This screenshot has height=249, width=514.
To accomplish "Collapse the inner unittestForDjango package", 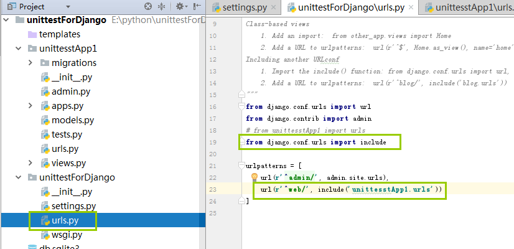I will 18,177.
